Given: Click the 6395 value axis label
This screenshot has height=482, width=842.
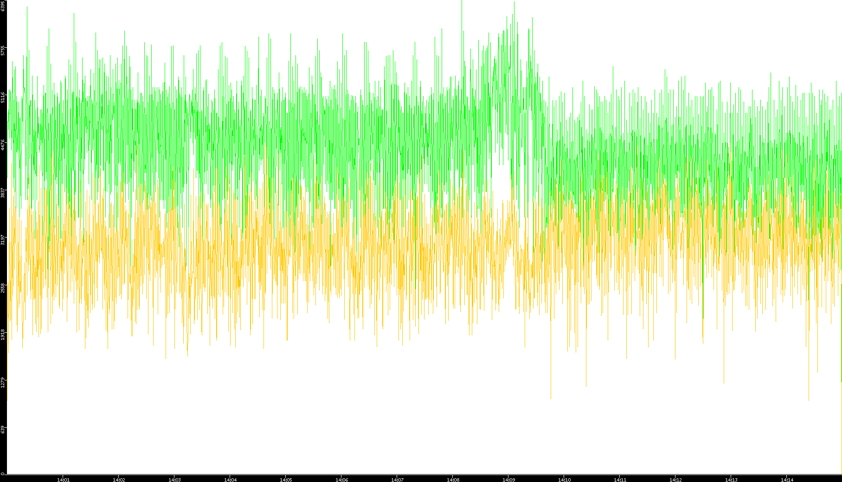Looking at the screenshot, I should [x=3, y=6].
